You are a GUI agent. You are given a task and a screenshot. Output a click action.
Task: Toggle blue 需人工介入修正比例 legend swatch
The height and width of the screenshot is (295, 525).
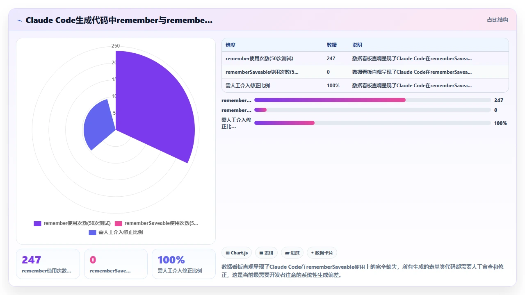pos(92,232)
